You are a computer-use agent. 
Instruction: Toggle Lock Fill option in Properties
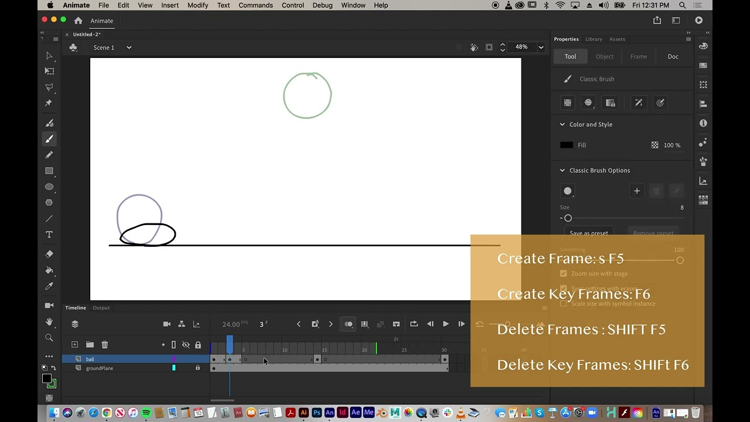611,103
